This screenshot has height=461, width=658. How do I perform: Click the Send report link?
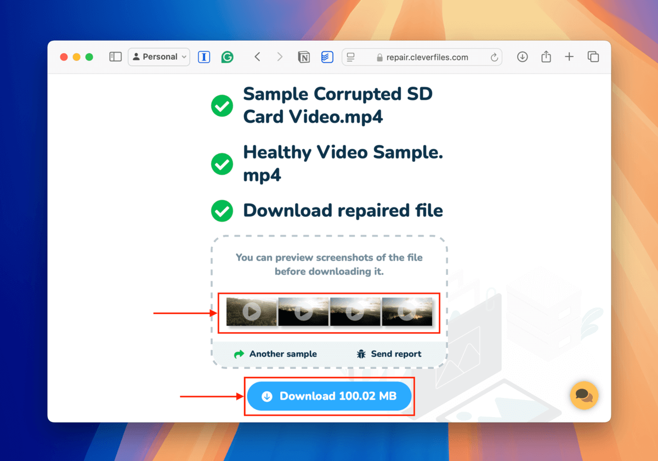[x=389, y=354]
